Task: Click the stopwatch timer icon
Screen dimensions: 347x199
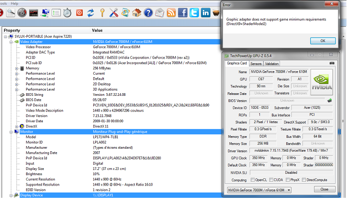Action: (x=67, y=13)
